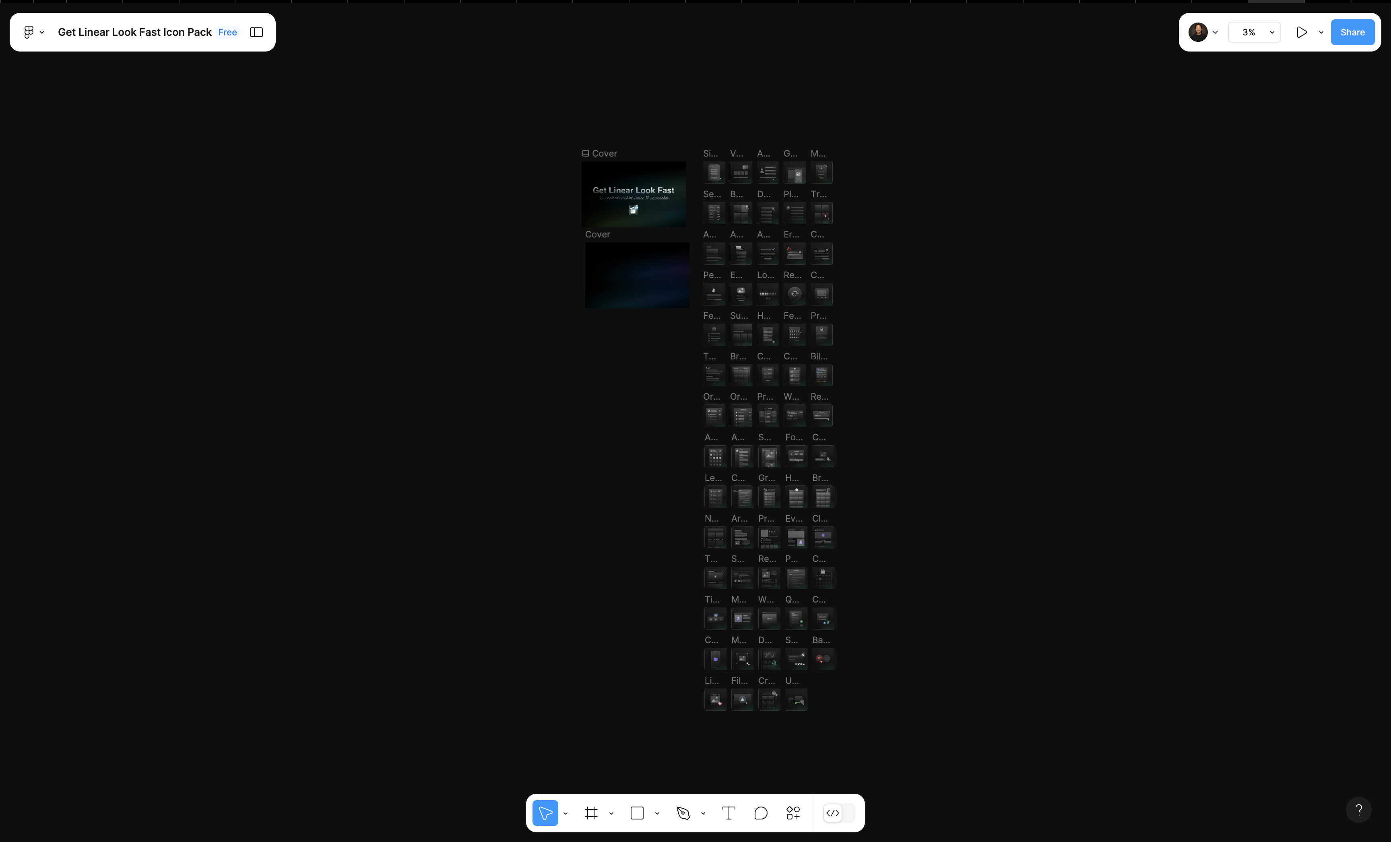The width and height of the screenshot is (1391, 842).
Task: Select the Move tool
Action: (545, 813)
